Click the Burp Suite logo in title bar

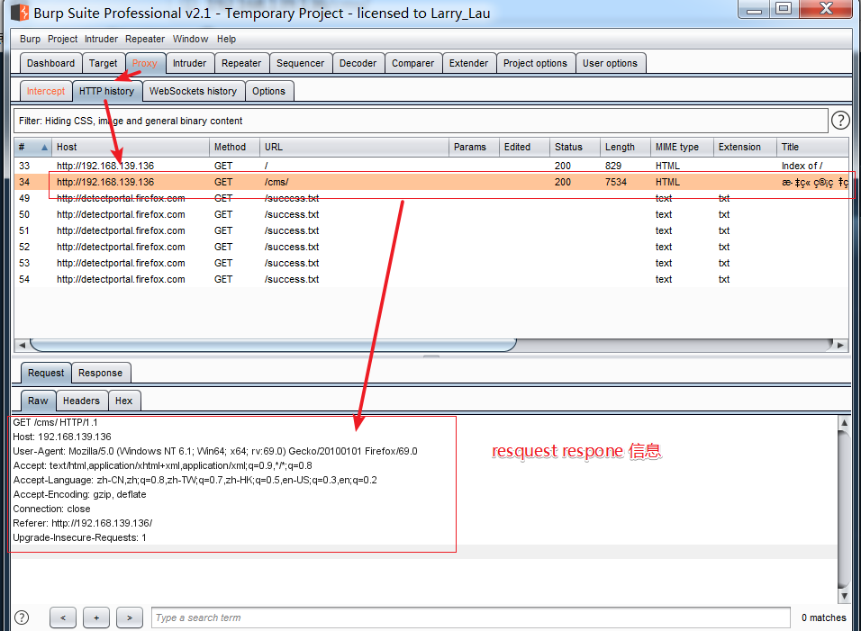click(20, 12)
